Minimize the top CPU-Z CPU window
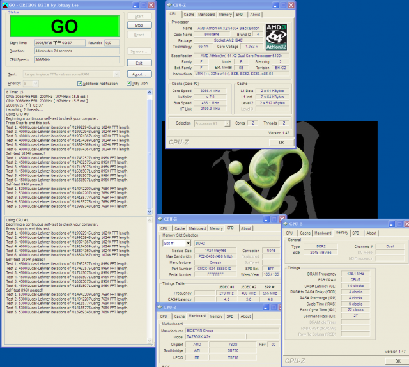The image size is (409, 367). pyautogui.click(x=275, y=5)
